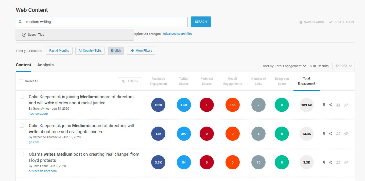365x181 pixels.
Task: Click the Save Search button
Action: [x=312, y=22]
